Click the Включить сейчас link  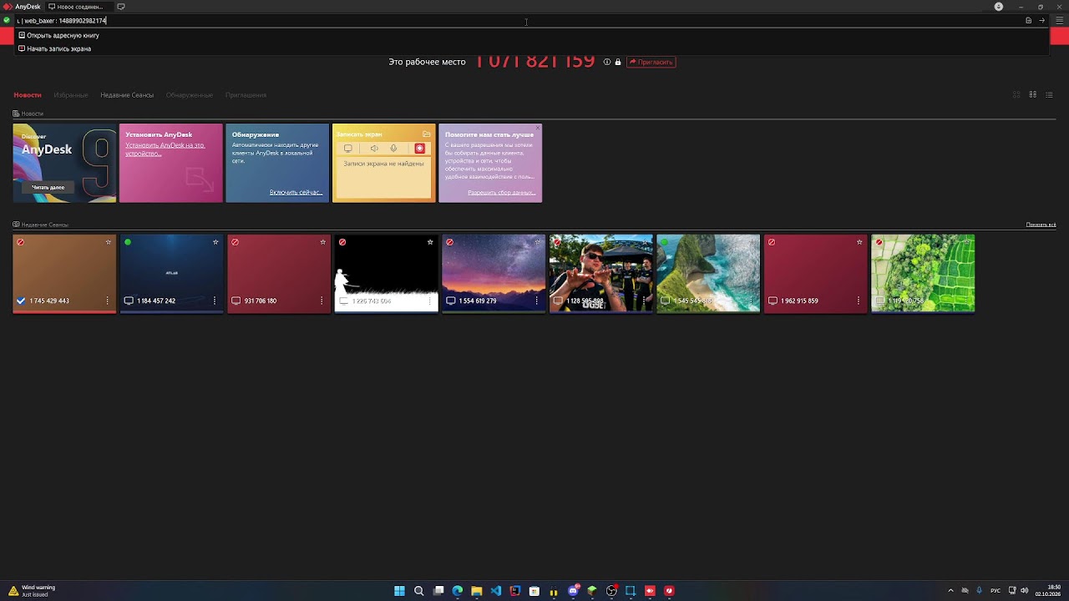point(296,192)
